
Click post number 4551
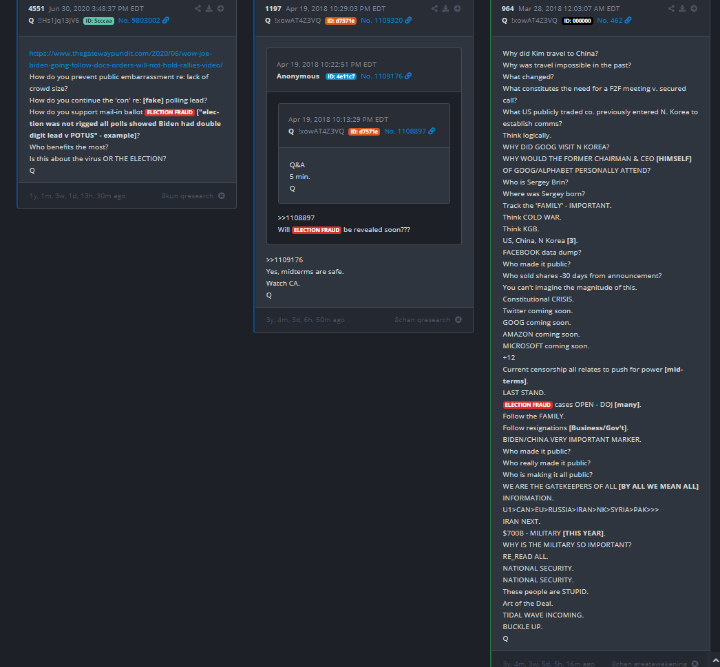coord(36,8)
